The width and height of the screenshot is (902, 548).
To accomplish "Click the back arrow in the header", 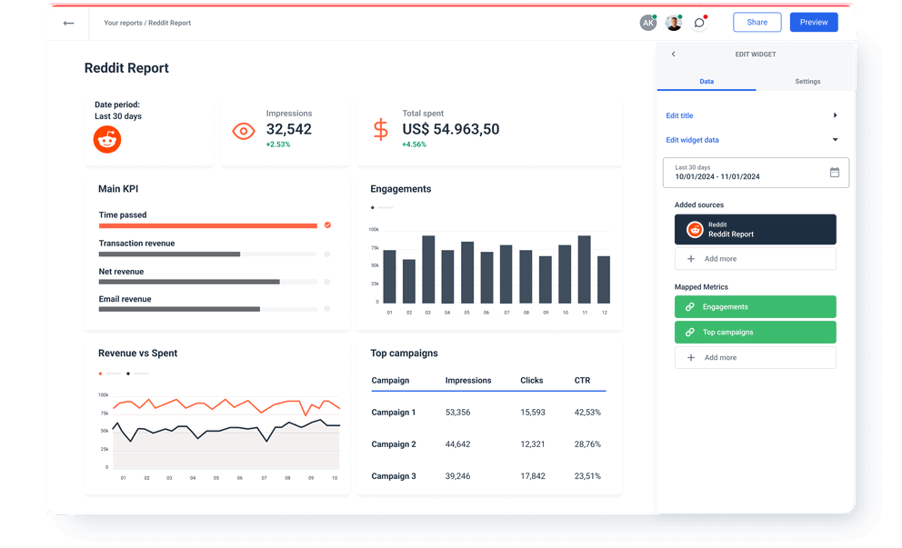I will point(68,23).
